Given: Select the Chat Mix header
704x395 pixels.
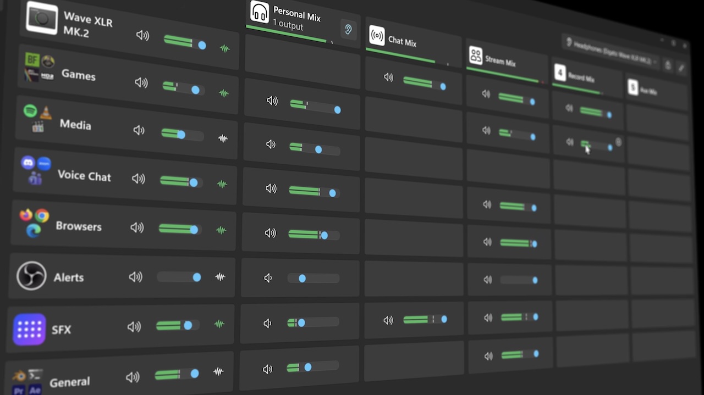Looking at the screenshot, I should pos(402,41).
